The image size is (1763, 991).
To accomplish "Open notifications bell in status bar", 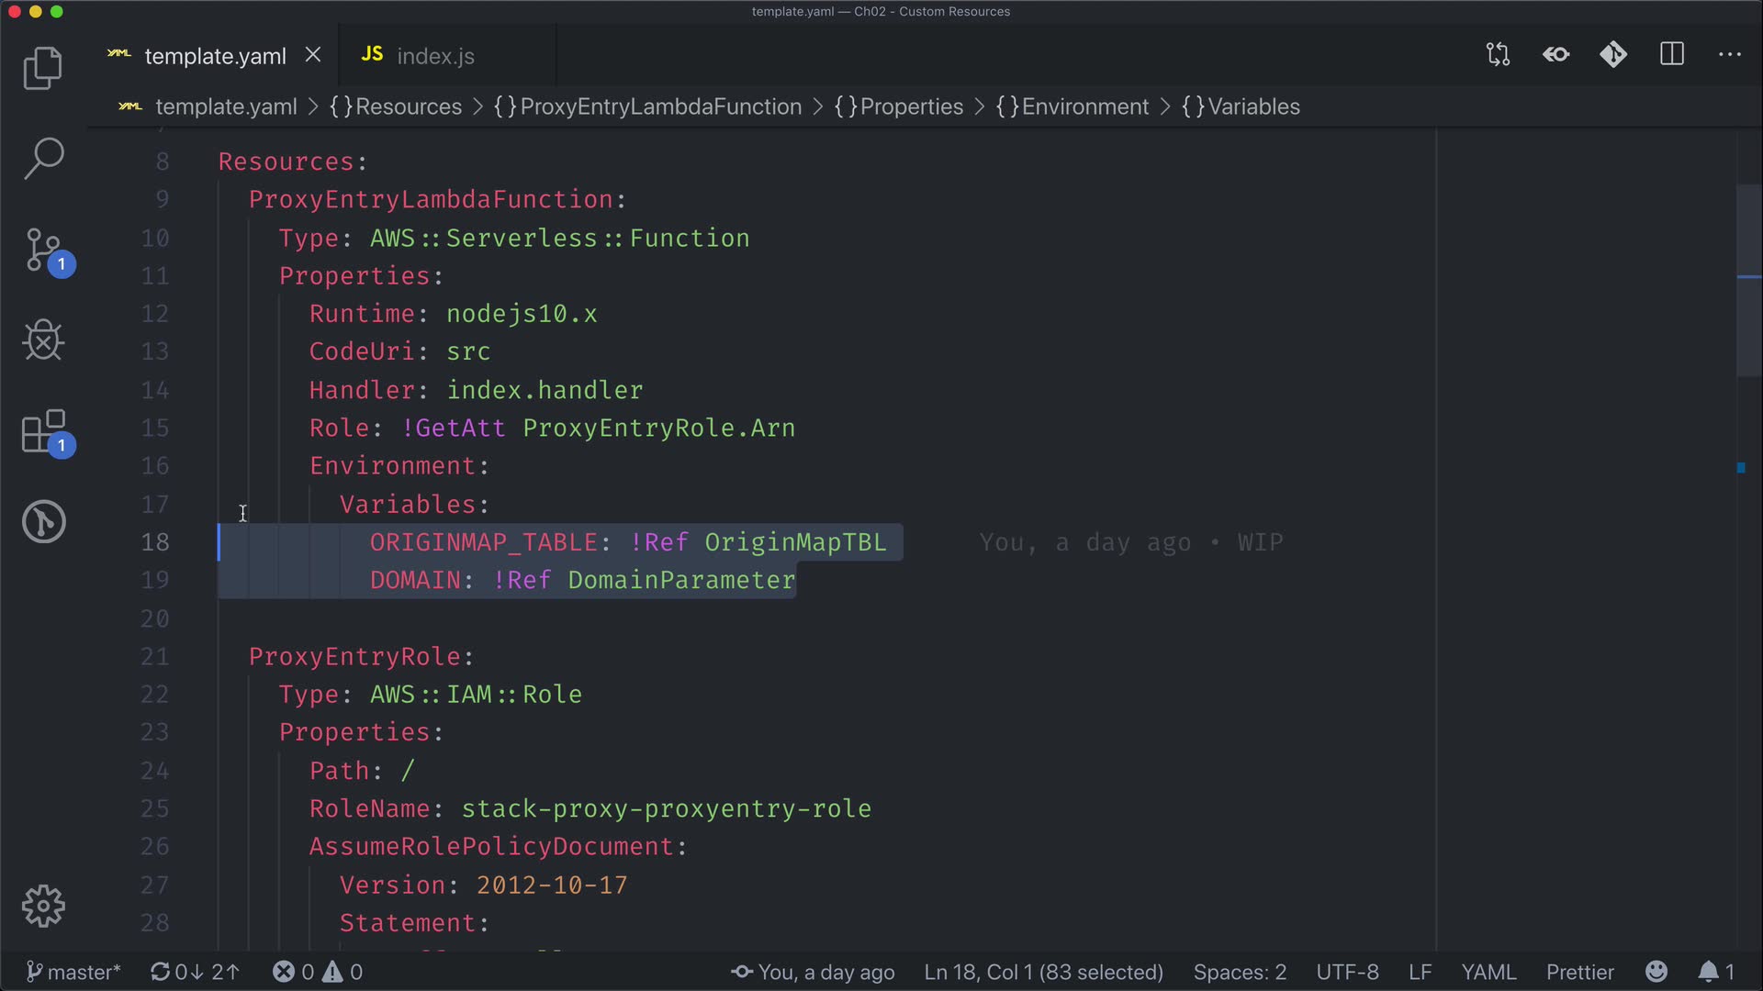I will pyautogui.click(x=1709, y=972).
